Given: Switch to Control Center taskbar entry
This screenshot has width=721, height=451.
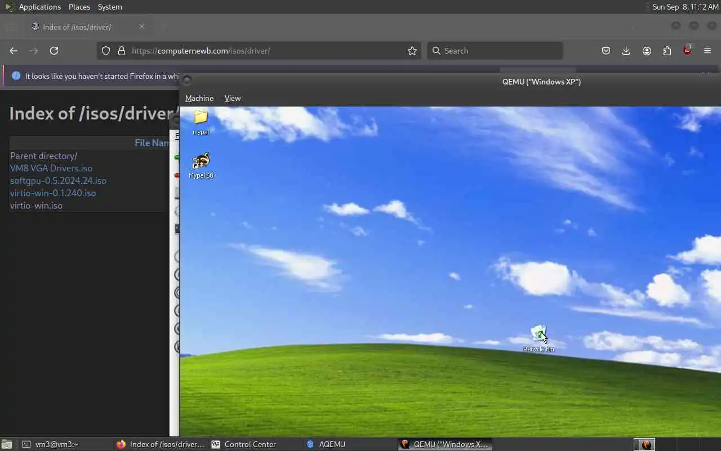Looking at the screenshot, I should 255,444.
